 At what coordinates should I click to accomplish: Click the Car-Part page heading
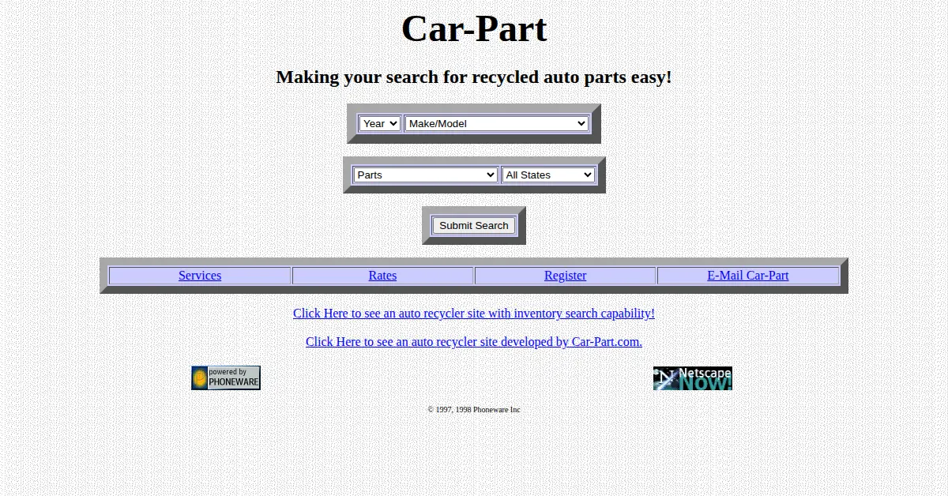coord(474,29)
